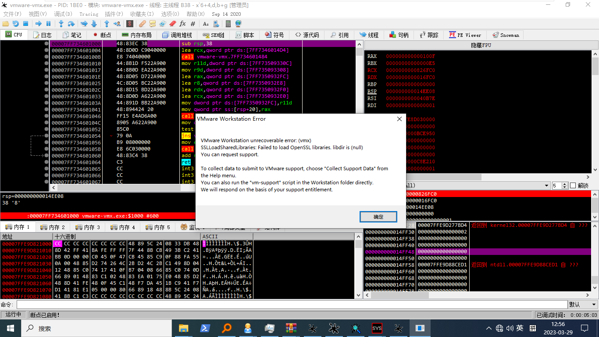599x337 pixels.
Task: Toggle breakpoint dot at address 00007FF734601010
Action: click(x=46, y=64)
